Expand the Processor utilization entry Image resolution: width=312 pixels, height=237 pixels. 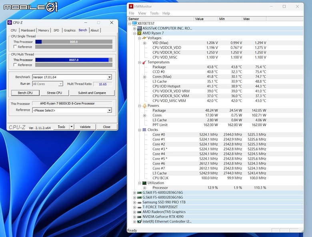[144, 188]
